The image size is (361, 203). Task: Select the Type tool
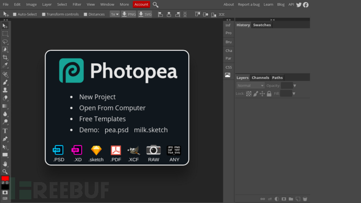point(5,131)
